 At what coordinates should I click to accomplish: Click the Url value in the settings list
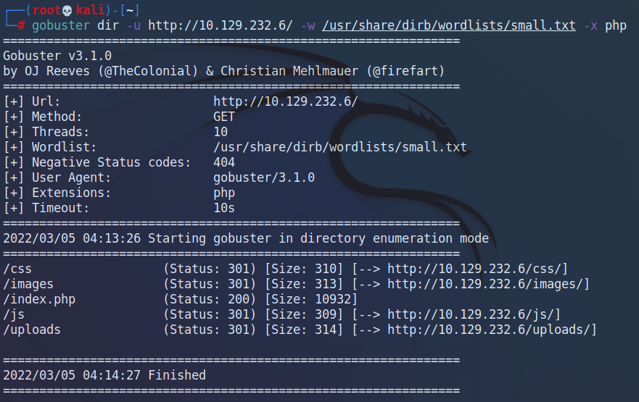click(x=285, y=101)
